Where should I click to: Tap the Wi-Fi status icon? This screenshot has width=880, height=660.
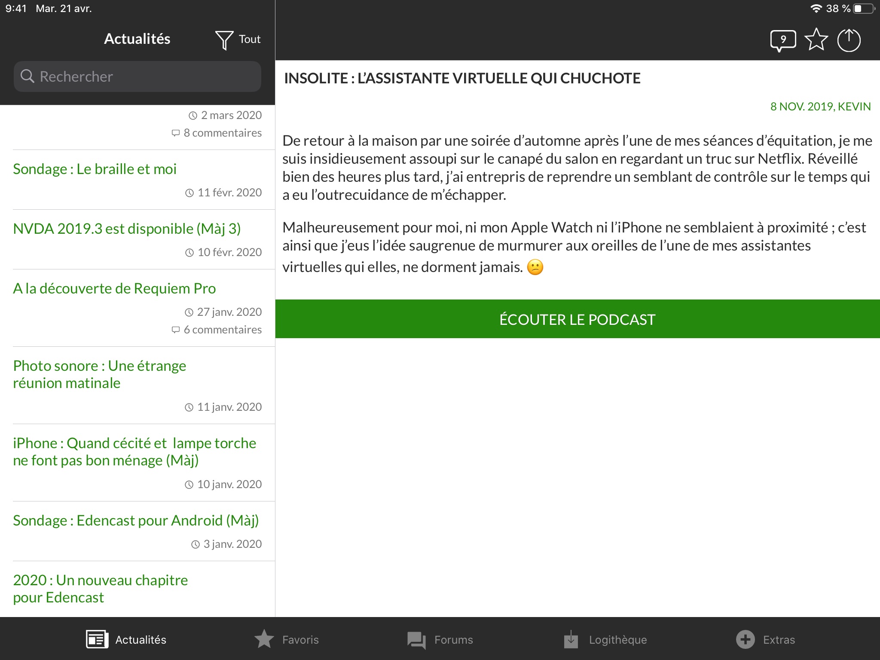point(816,9)
